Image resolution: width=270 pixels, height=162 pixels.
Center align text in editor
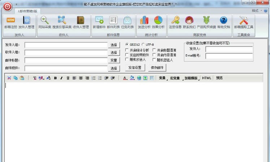tap(81, 78)
